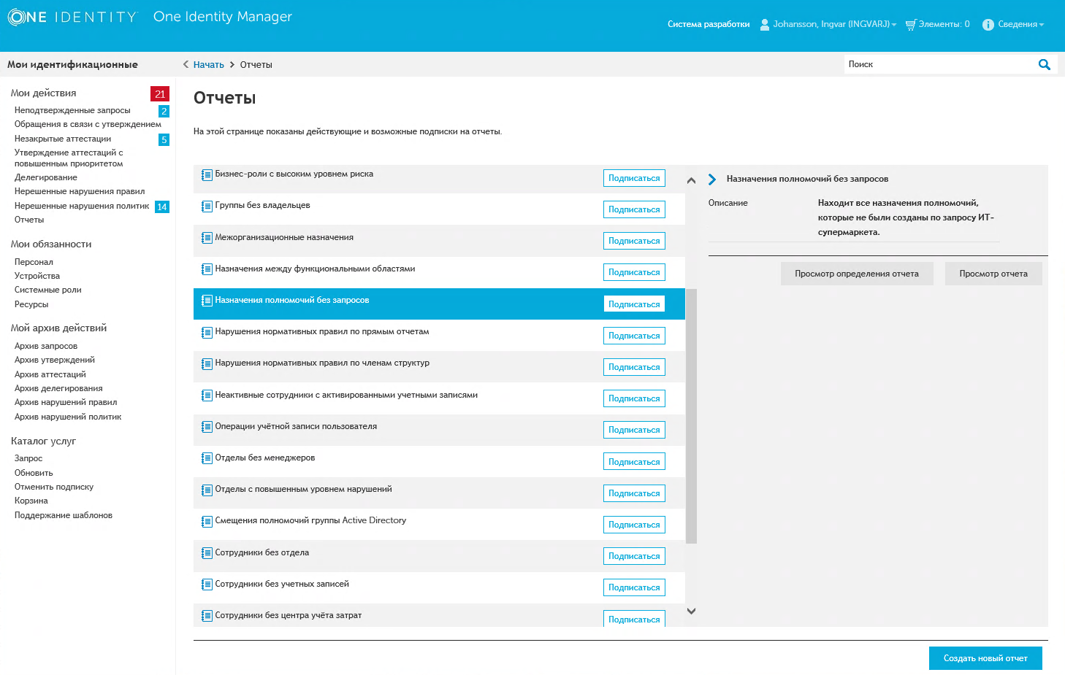Click the Просмотр отчета button

993,274
